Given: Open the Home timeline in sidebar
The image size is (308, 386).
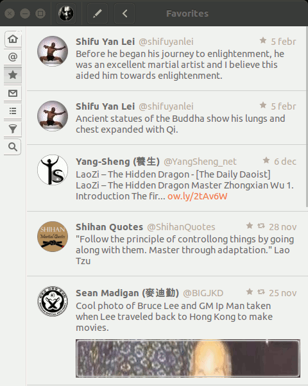Looking at the screenshot, I should pos(13,39).
